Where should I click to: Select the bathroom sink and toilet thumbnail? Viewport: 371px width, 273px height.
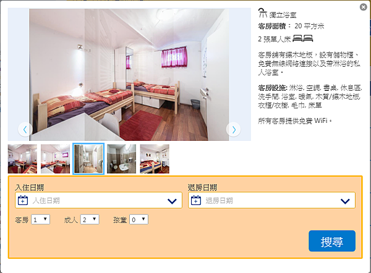pyautogui.click(x=122, y=159)
